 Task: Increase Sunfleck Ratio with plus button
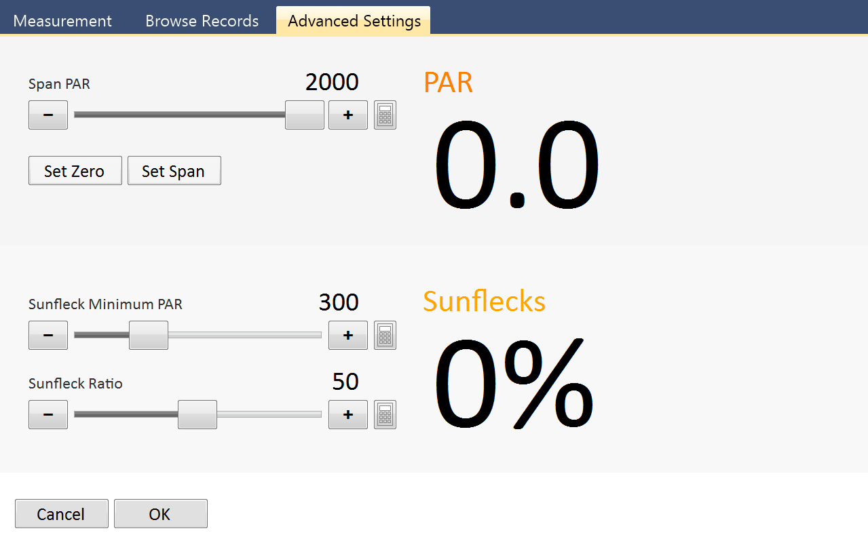pos(347,414)
